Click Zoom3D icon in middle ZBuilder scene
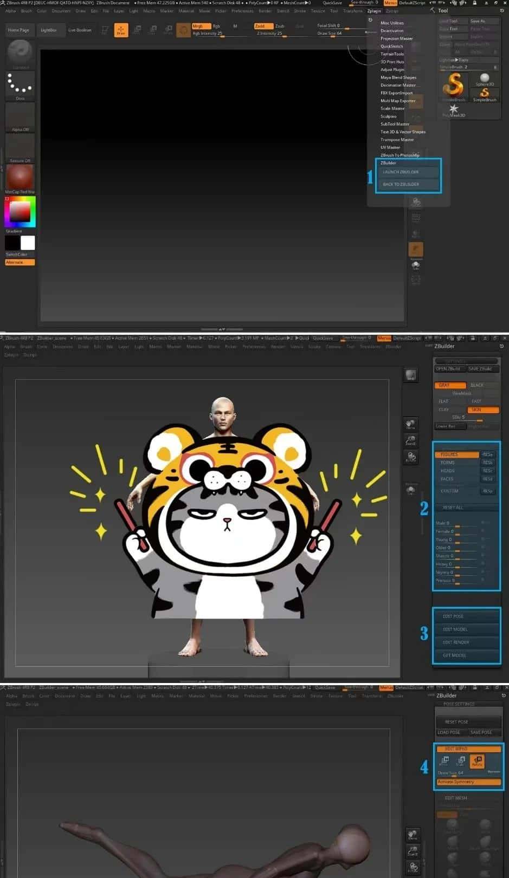The image size is (509, 878). coord(410,440)
